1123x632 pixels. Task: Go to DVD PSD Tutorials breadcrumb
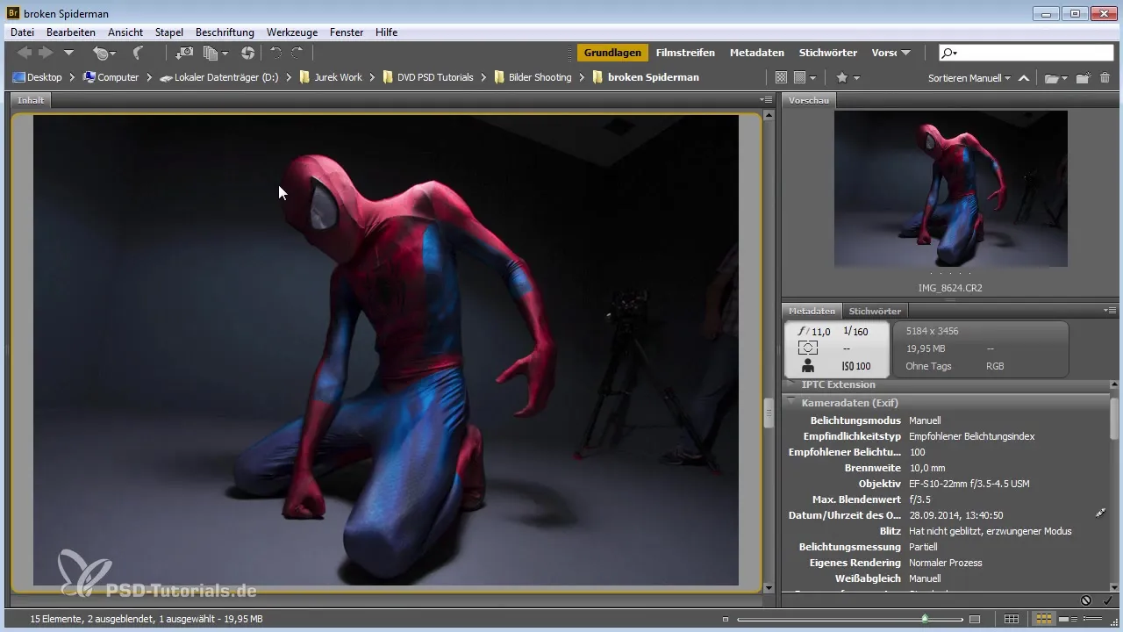pos(429,77)
